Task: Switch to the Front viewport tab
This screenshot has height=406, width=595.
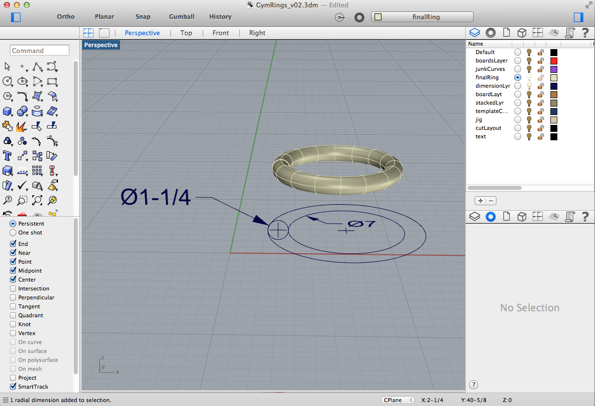Action: [220, 33]
